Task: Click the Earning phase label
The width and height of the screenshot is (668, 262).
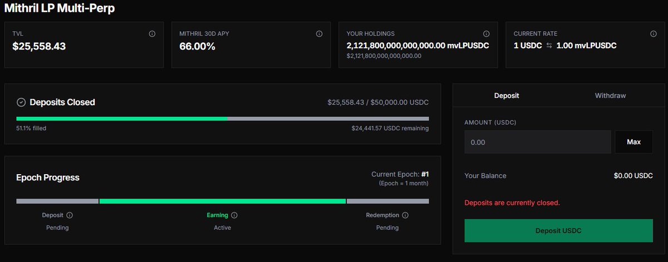Action: pos(218,215)
